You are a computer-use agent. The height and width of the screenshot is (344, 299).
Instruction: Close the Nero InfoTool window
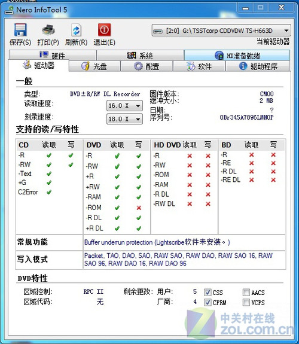281,8
